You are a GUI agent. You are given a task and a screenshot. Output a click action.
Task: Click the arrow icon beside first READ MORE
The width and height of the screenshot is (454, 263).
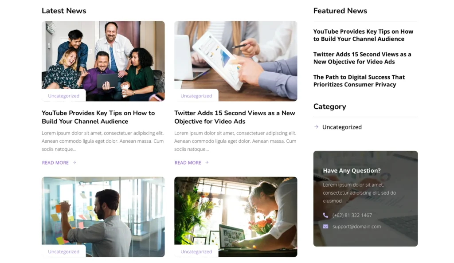point(74,162)
